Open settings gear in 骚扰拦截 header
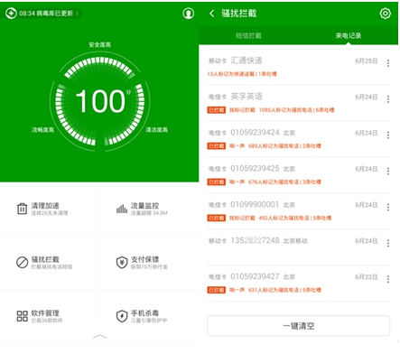This screenshot has width=400, height=354. click(385, 14)
